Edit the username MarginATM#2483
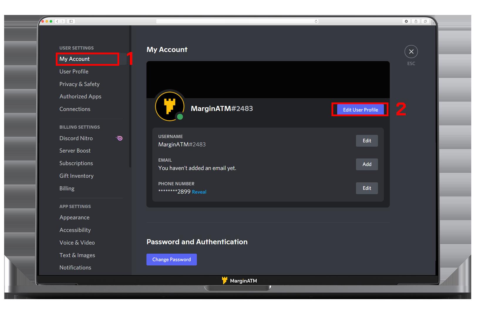Screen dimensions: 478x317 tap(367, 141)
